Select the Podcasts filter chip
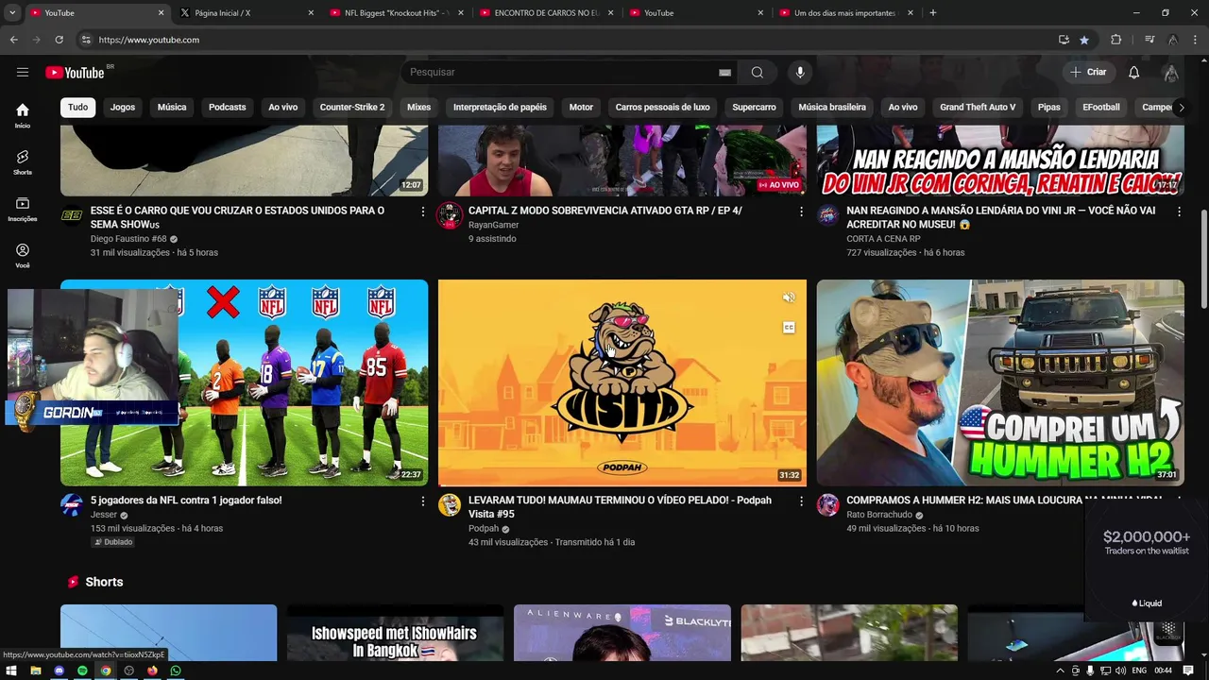The width and height of the screenshot is (1209, 680). (x=227, y=107)
